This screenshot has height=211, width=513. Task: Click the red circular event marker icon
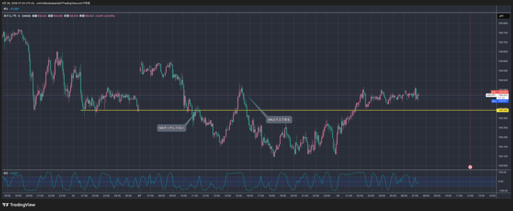pos(470,166)
